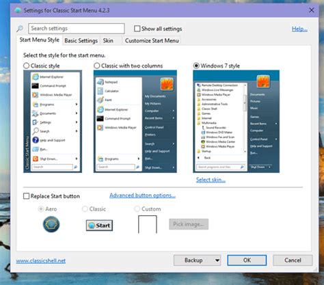324x285 pixels.
Task: Select the Classic style radio button
Action: (27, 66)
